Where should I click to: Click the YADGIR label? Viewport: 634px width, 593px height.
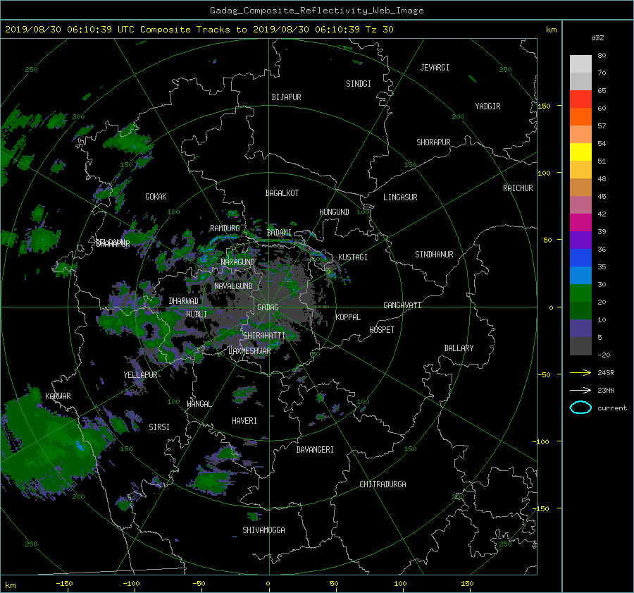[x=487, y=106]
